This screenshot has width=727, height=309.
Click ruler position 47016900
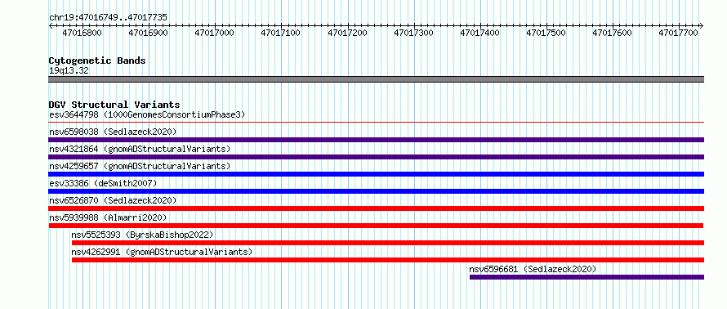coord(149,33)
